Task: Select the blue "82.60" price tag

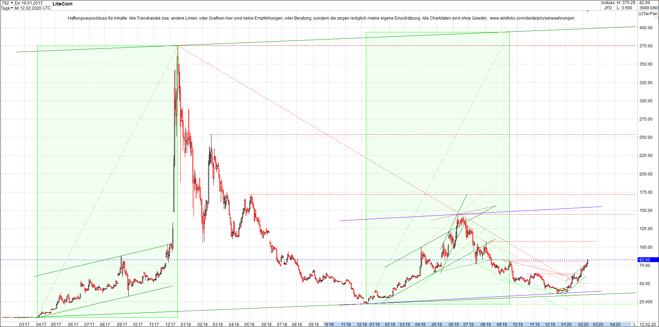Action: 646,260
